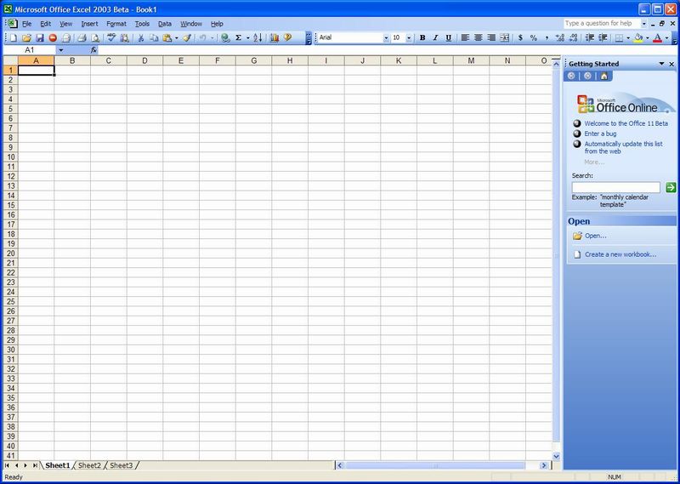Cut selection with the scissors icon
Viewport: 680px width, 484px height.
click(140, 37)
